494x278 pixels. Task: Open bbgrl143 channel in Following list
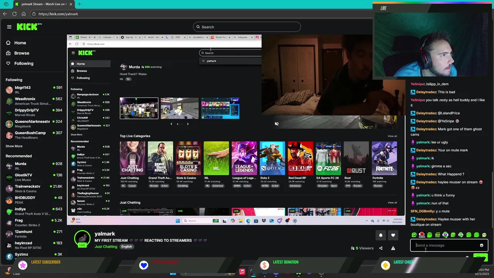click(34, 90)
